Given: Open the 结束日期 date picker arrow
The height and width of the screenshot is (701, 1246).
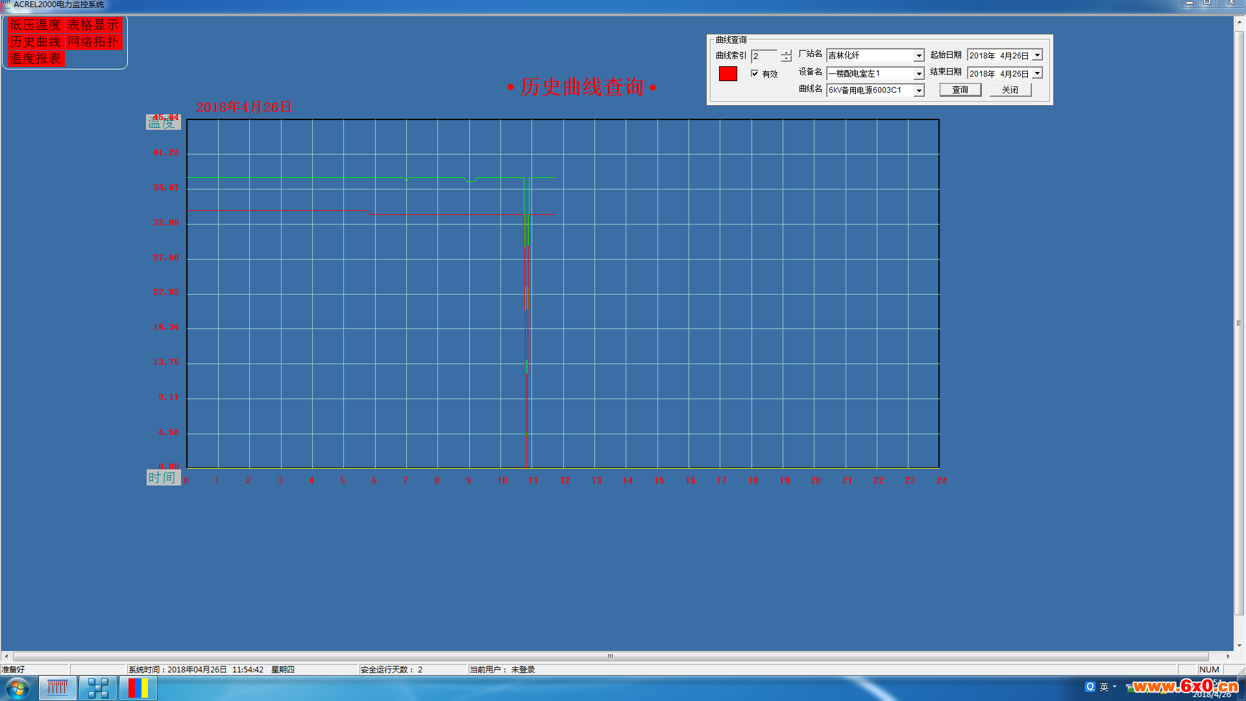Looking at the screenshot, I should (1037, 73).
